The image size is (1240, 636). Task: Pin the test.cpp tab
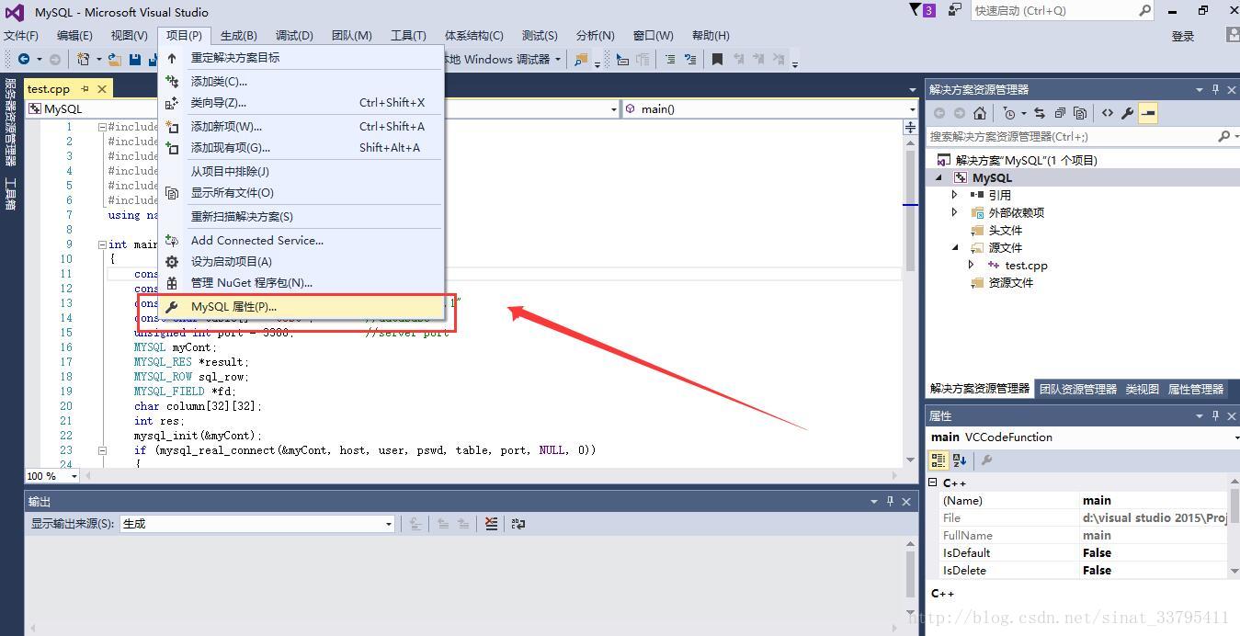pos(85,89)
